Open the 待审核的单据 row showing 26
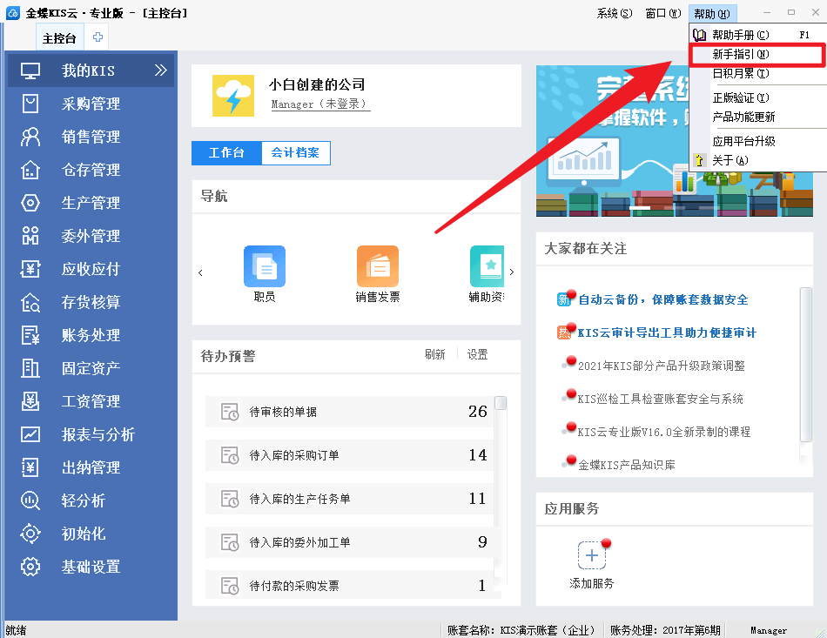 [349, 412]
